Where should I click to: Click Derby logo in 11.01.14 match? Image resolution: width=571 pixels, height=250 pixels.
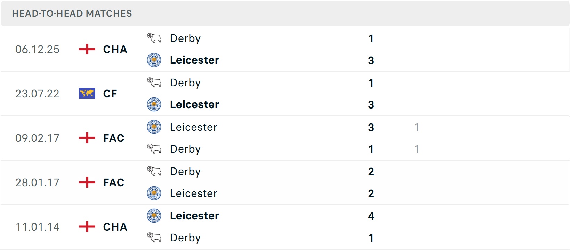click(154, 238)
